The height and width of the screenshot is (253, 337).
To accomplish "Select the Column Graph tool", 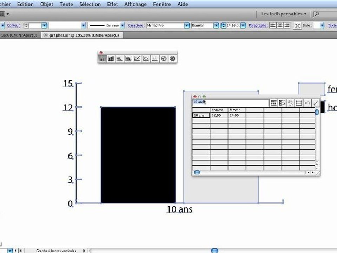I will 102,59.
